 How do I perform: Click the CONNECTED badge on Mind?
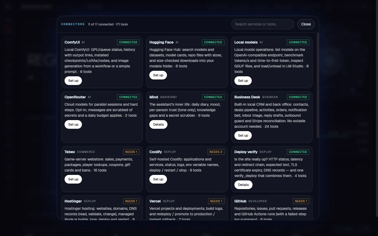[213, 97]
